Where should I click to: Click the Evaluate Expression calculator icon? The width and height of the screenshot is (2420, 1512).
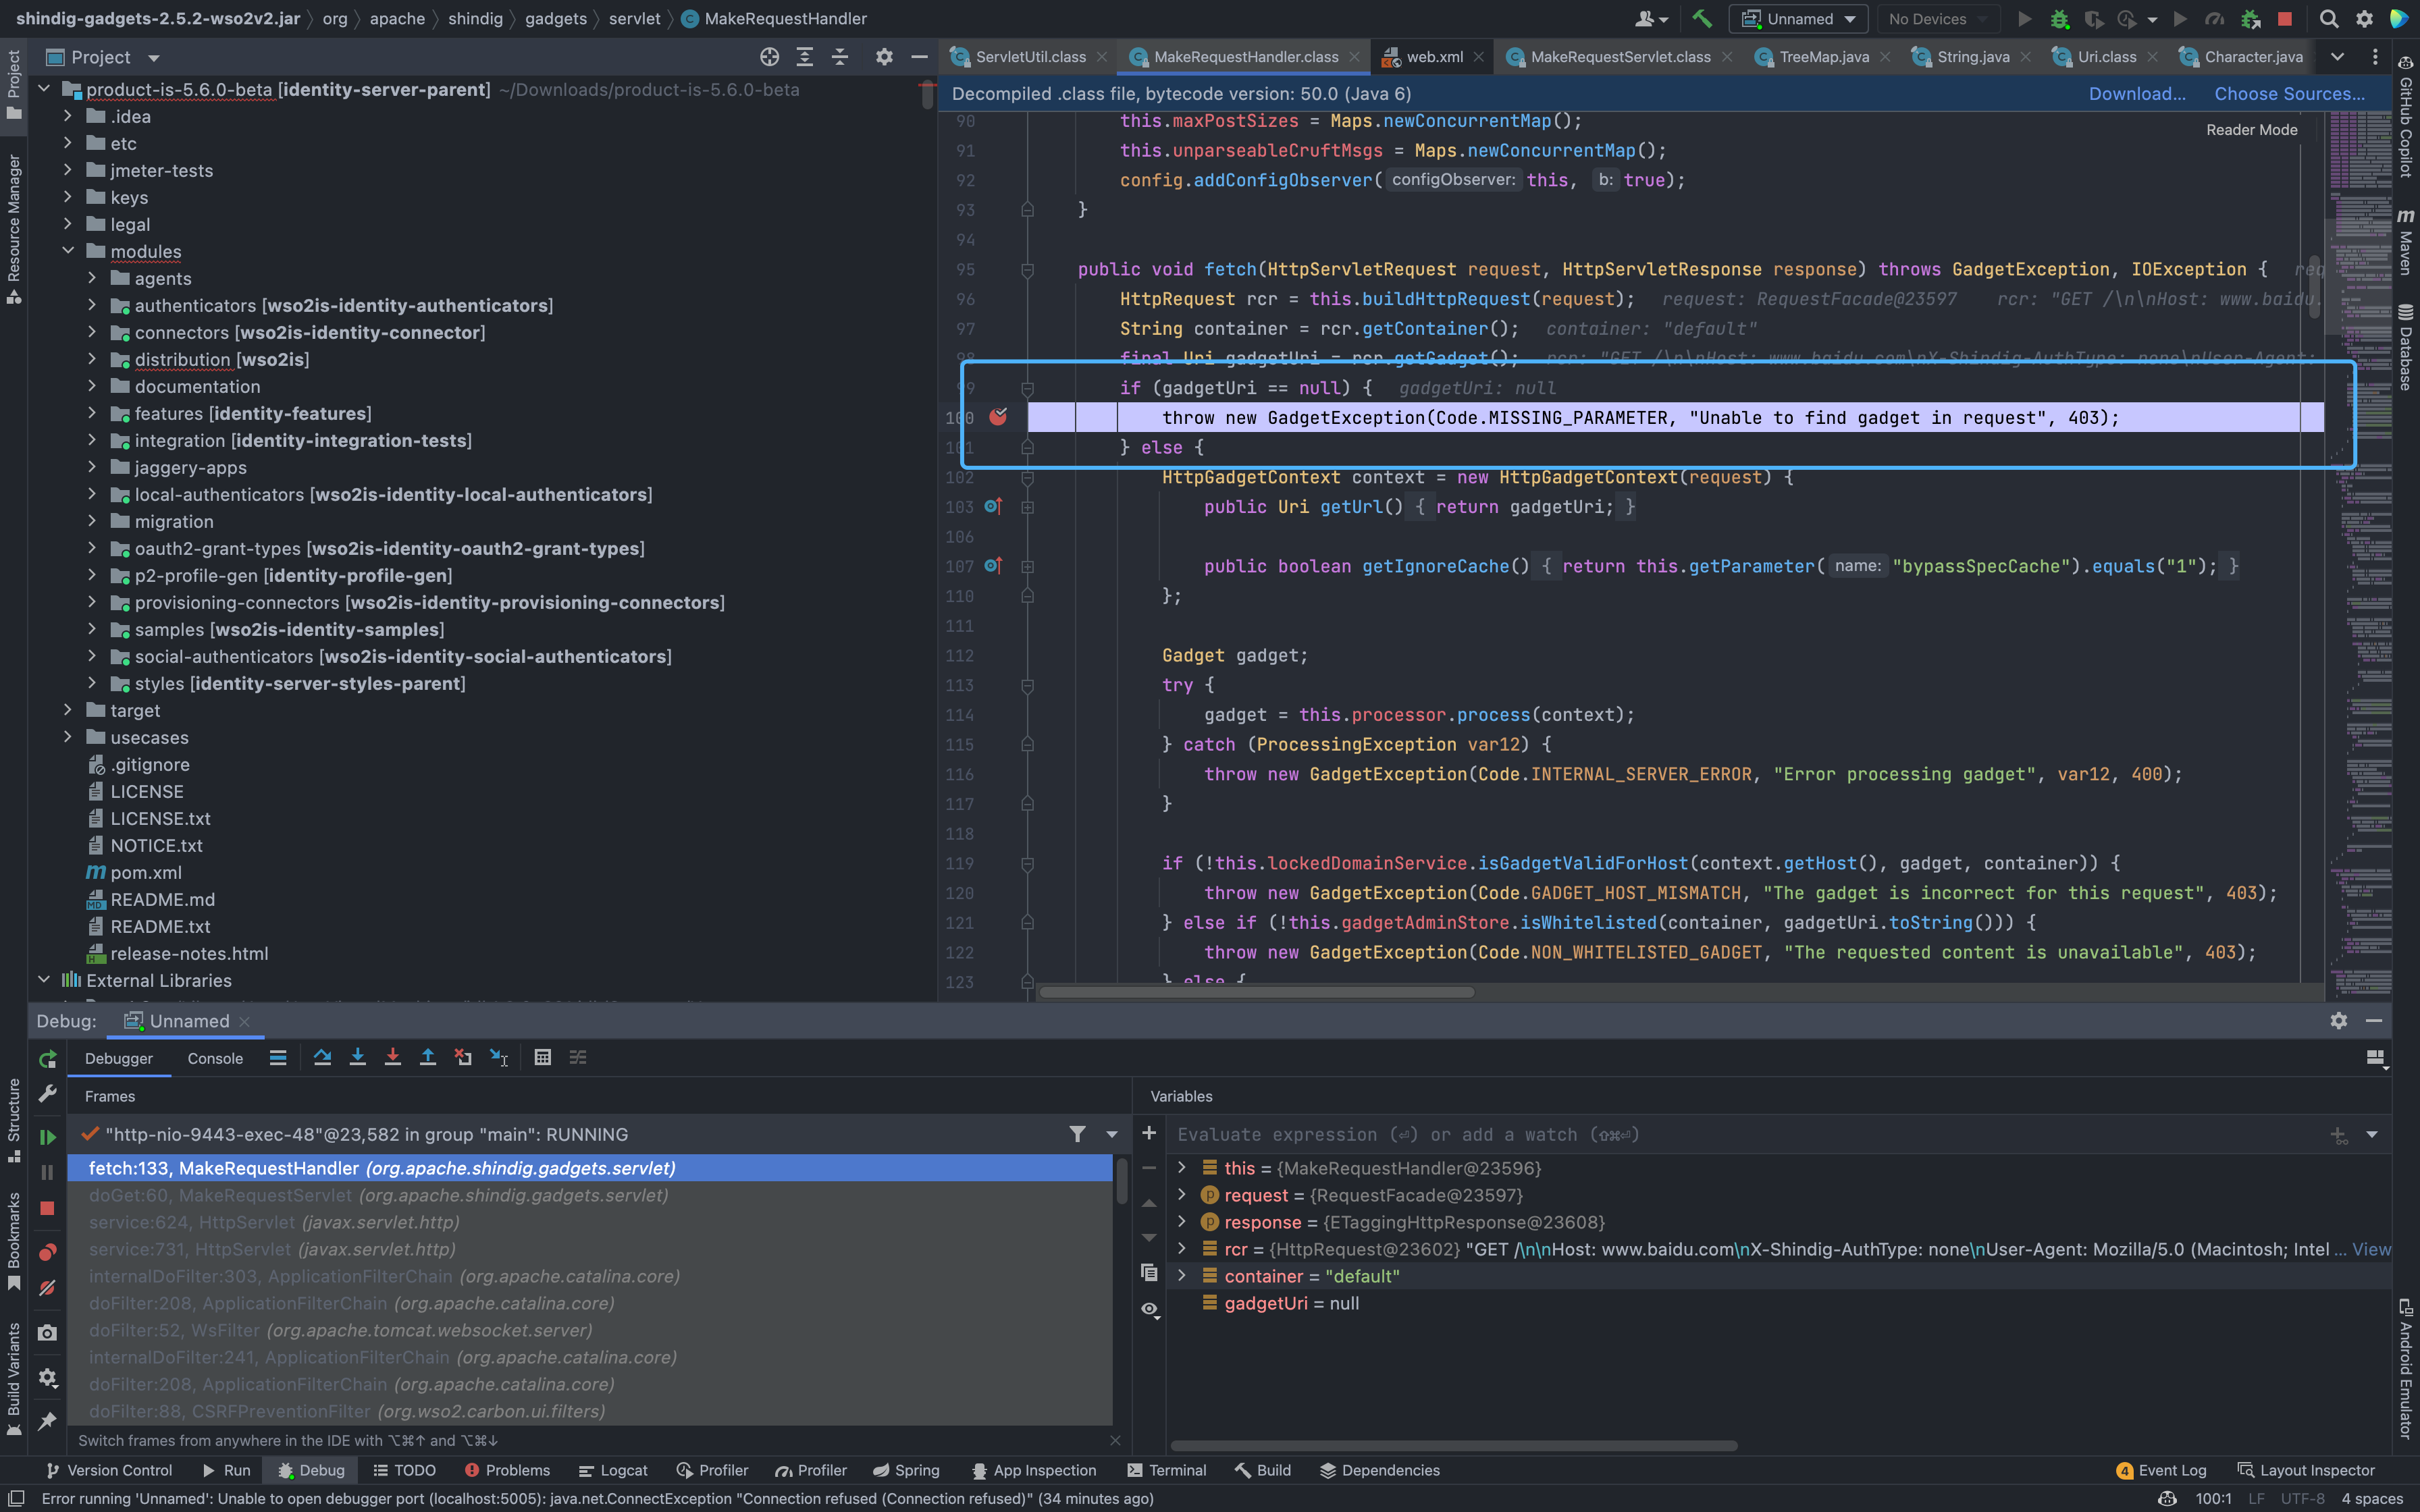click(542, 1057)
